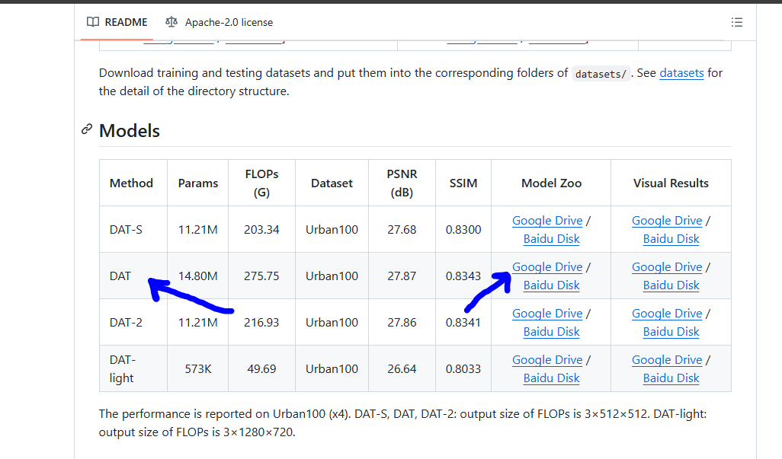
Task: Open DAT-light Visual Results Google Drive link
Action: pos(667,360)
